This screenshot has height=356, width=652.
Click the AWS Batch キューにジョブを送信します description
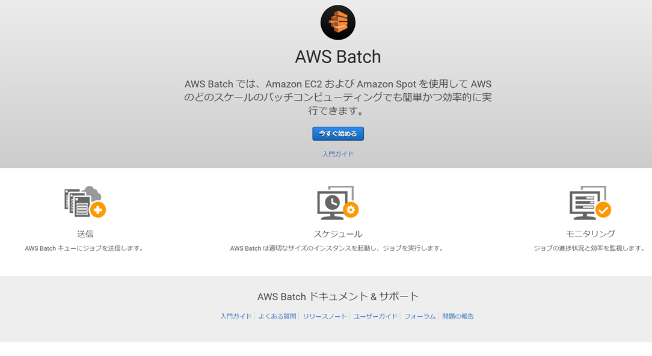click(x=85, y=248)
